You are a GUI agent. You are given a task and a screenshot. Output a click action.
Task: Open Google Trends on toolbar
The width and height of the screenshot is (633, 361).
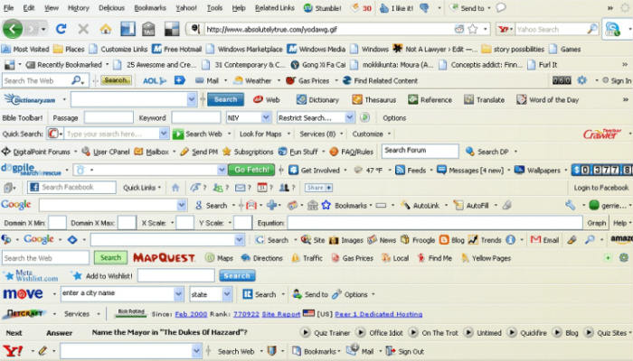point(485,240)
